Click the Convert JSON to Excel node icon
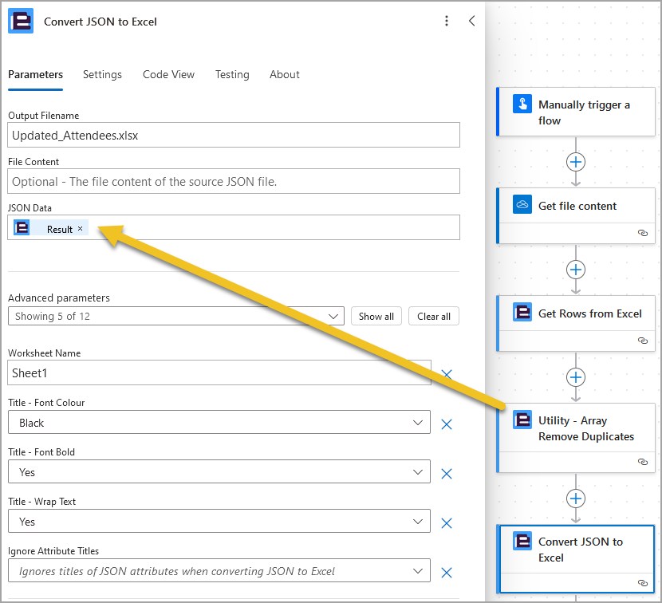The image size is (662, 603). click(522, 541)
